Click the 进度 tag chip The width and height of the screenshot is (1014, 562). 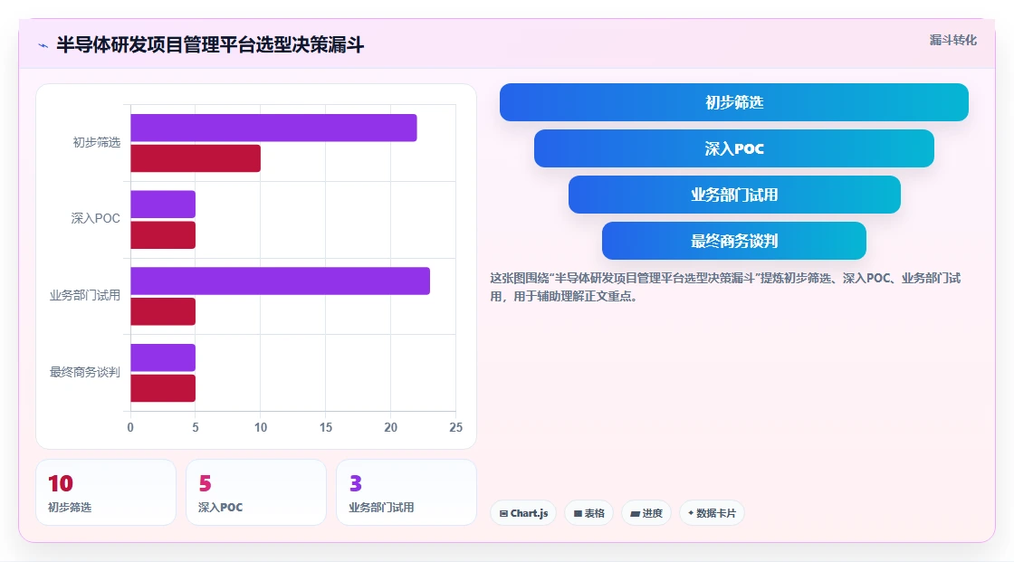tap(646, 513)
